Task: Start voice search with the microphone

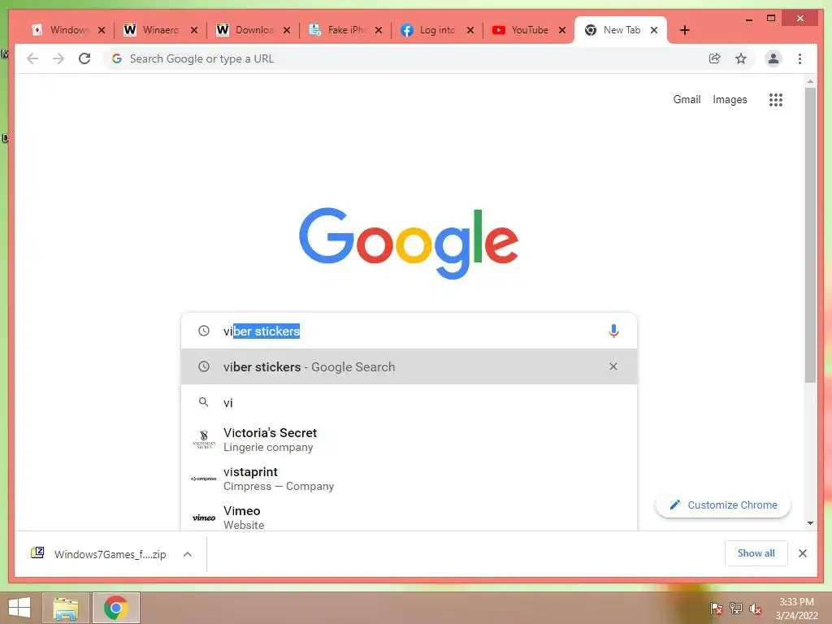Action: coord(613,331)
